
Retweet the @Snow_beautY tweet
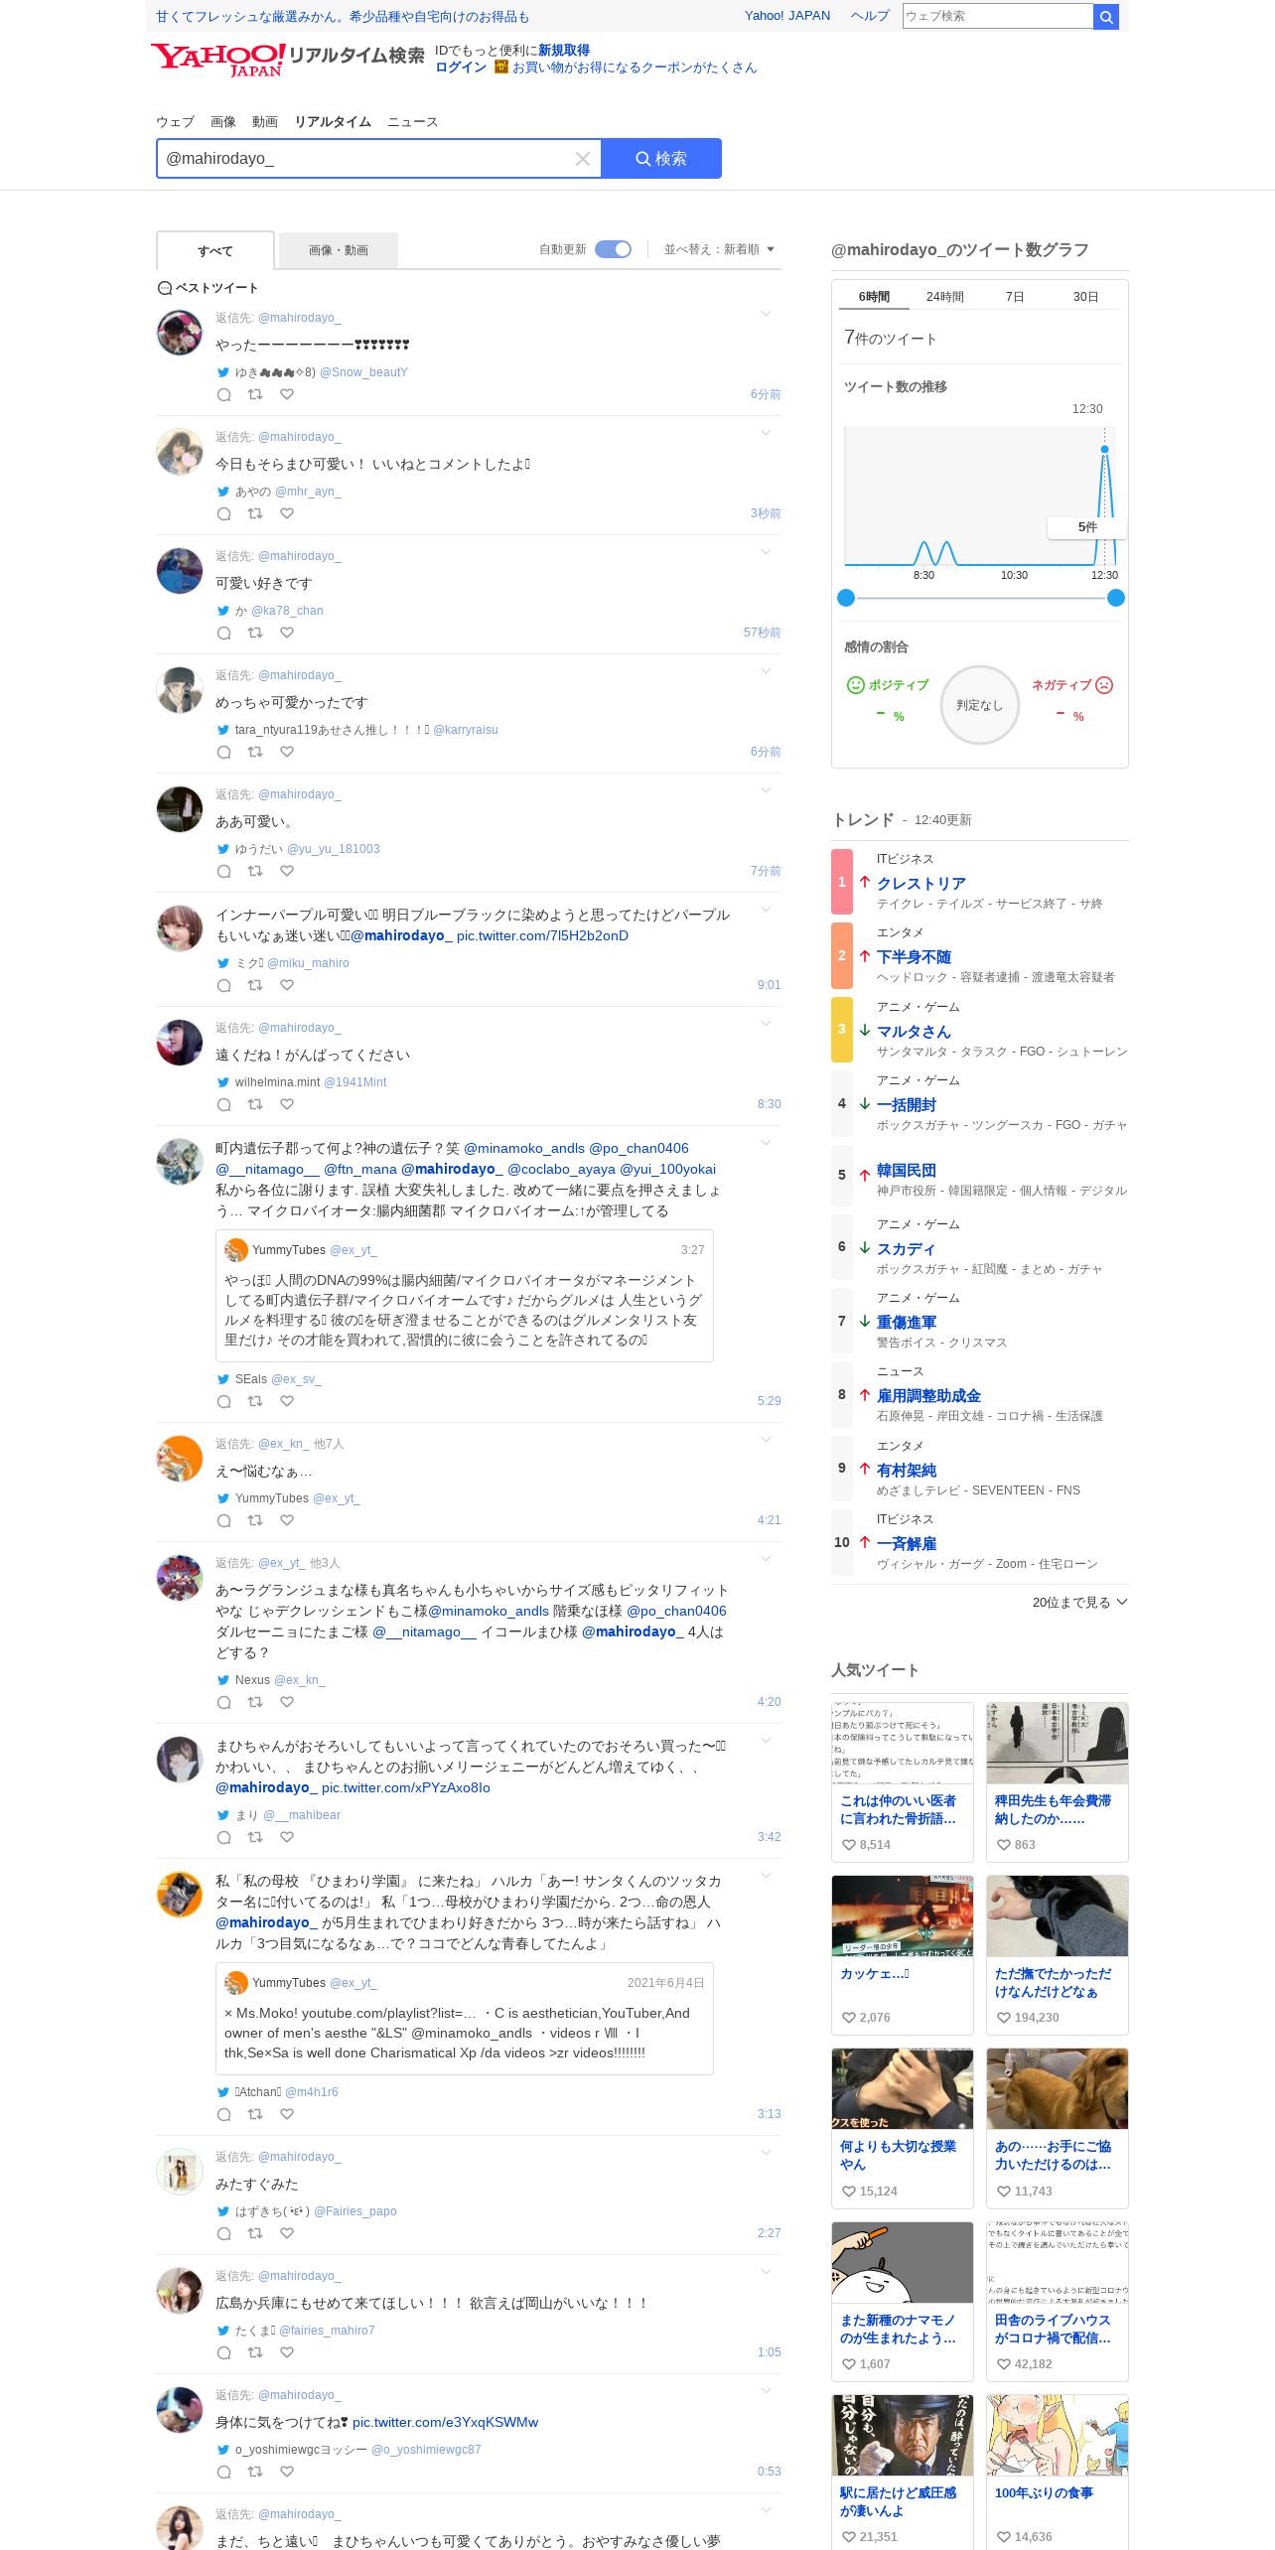tap(255, 394)
